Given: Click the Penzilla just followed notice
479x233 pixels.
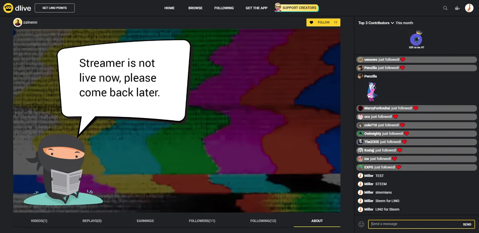Looking at the screenshot, I should tap(417, 68).
